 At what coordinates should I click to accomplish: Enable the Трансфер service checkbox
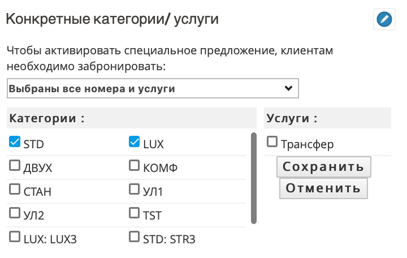tap(272, 142)
